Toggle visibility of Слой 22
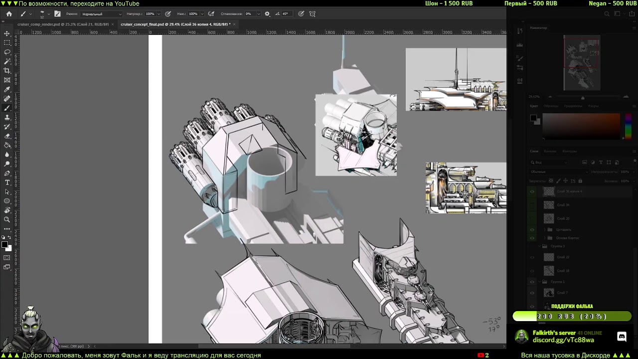The height and width of the screenshot is (359, 638). click(x=532, y=257)
